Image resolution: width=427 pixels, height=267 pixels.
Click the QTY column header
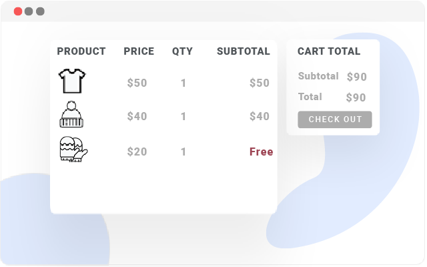click(182, 51)
